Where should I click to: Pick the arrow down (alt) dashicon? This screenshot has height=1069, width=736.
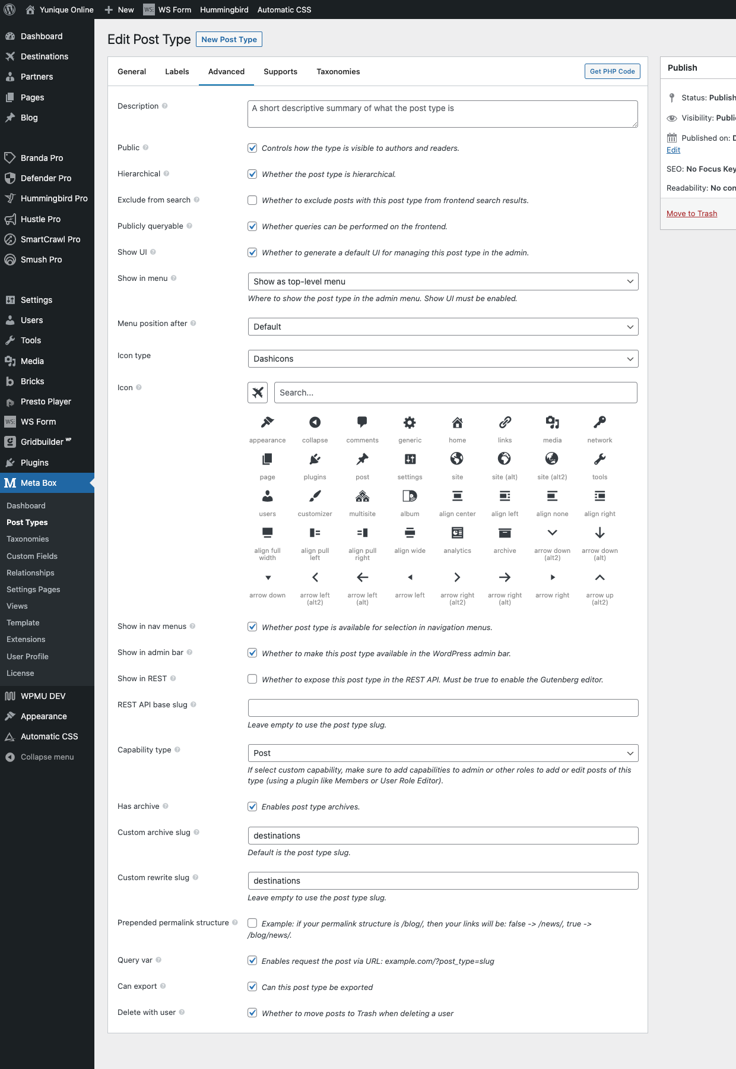[599, 533]
